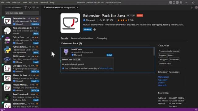Switch to the Feature Contributions tab
This screenshot has height=111, width=198.
82,38
